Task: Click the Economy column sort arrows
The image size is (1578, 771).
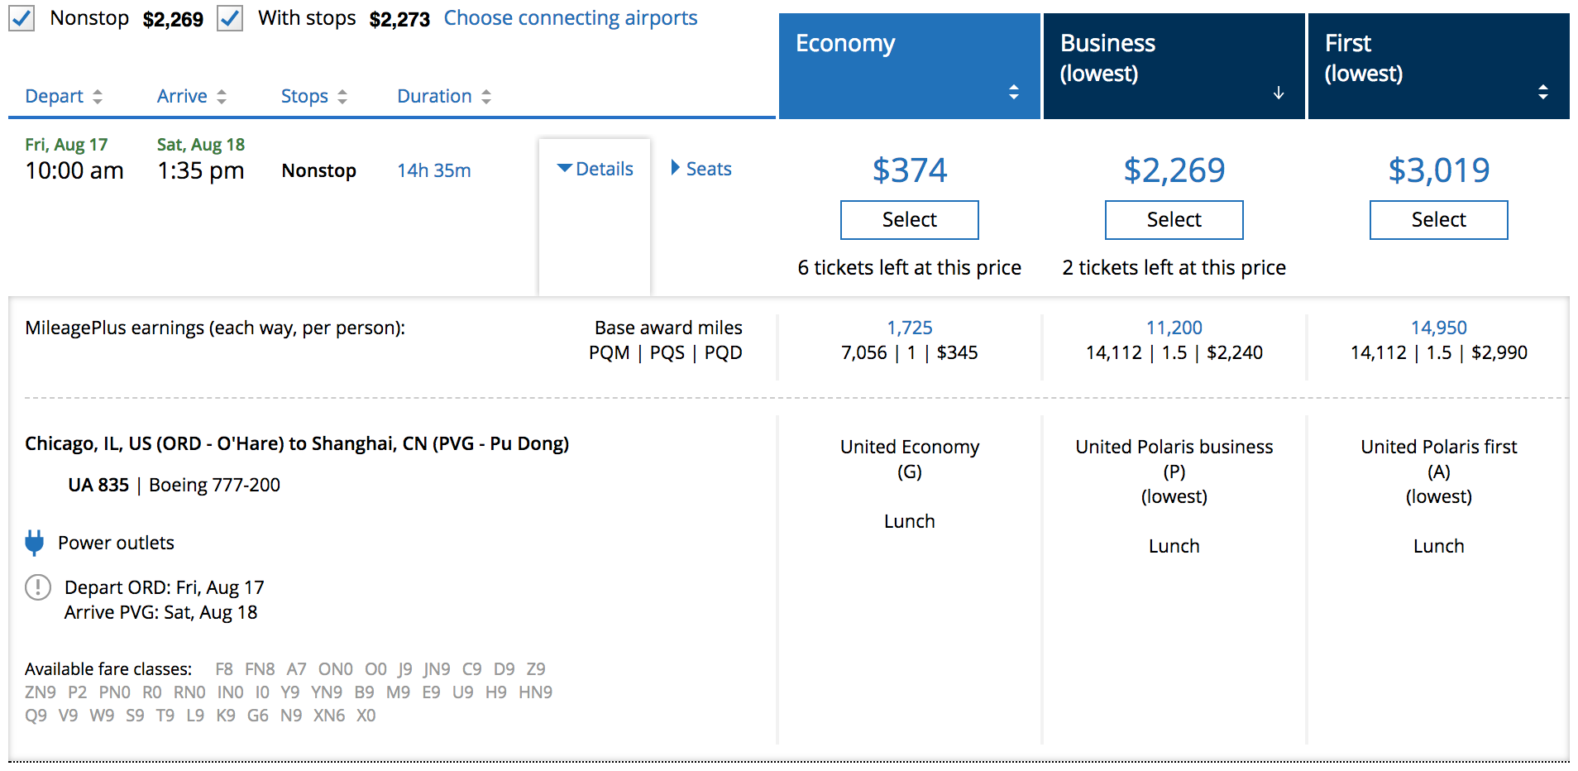Action: [x=1013, y=92]
